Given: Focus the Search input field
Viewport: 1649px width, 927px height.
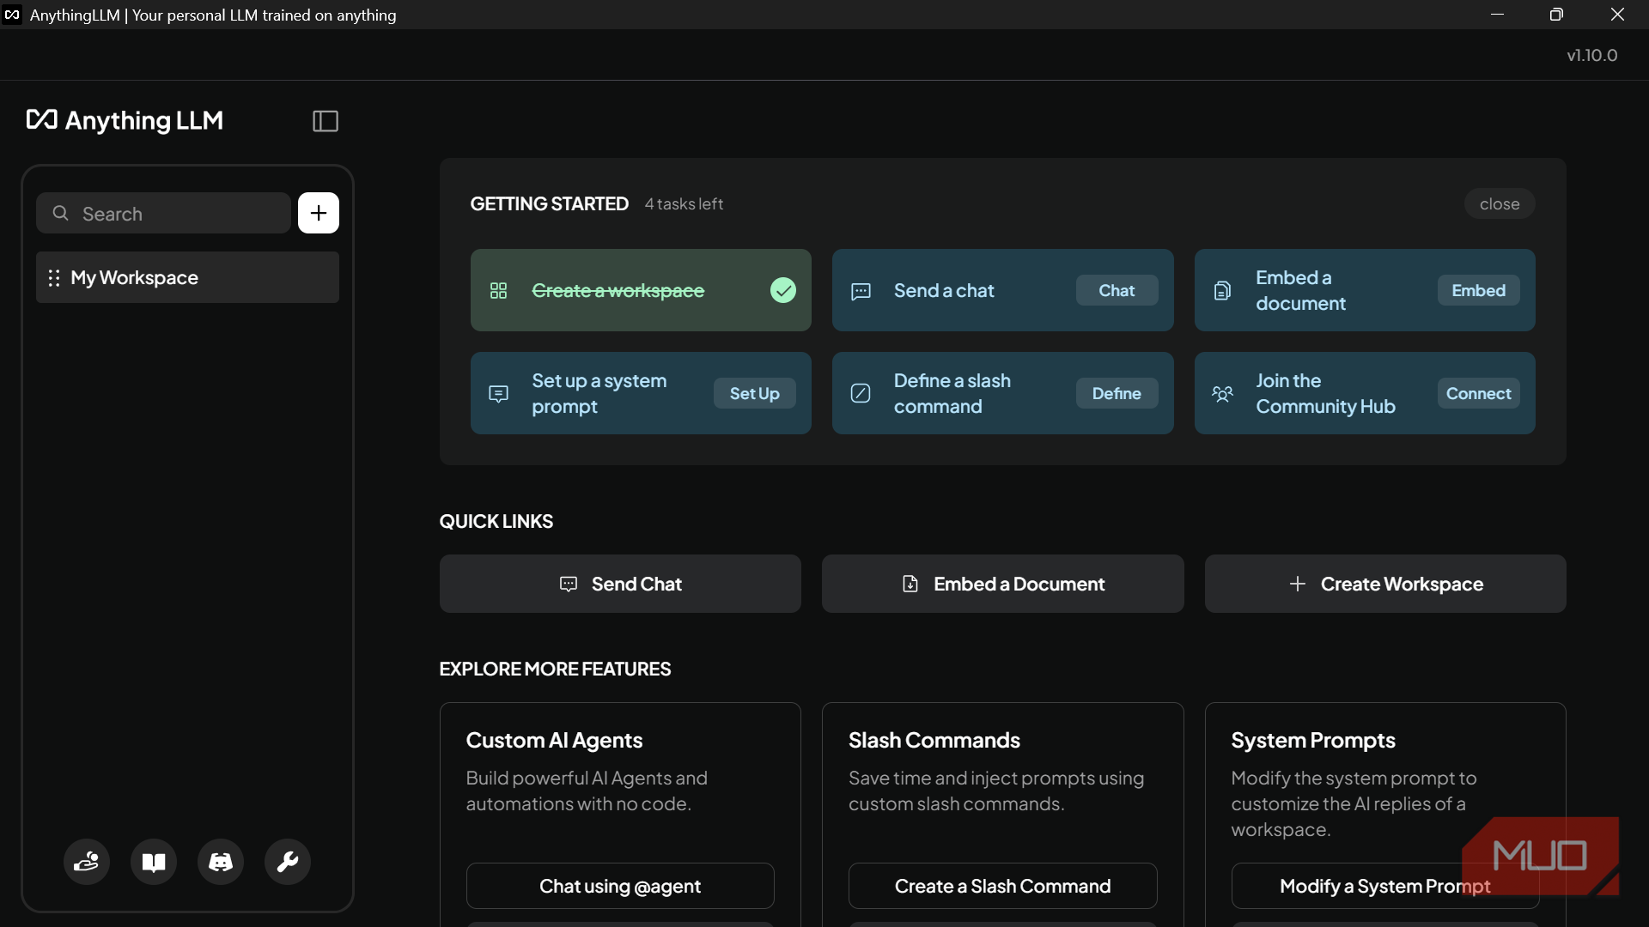Looking at the screenshot, I should click(163, 213).
